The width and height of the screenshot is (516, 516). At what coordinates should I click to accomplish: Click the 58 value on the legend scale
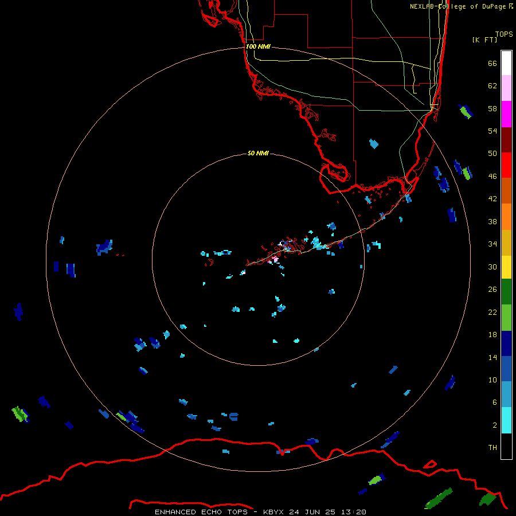coord(492,108)
